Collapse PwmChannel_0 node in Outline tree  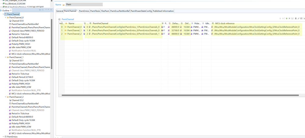point(5,17)
